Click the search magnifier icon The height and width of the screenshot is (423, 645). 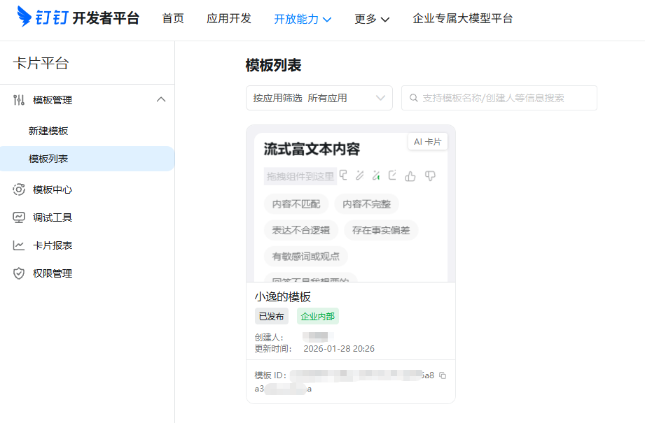[414, 99]
